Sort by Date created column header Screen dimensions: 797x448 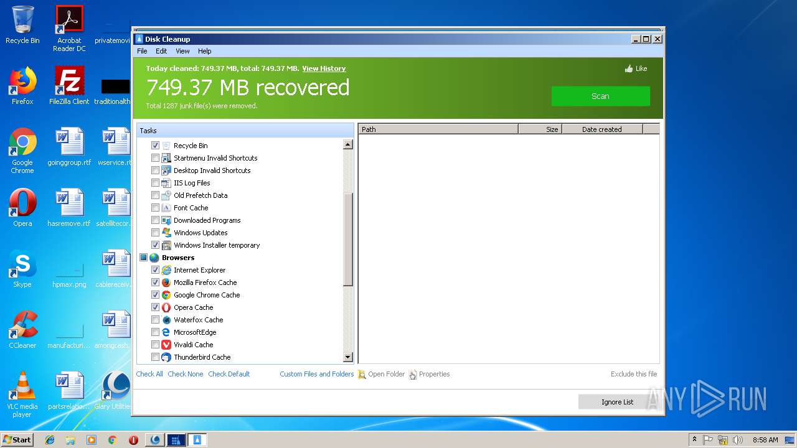[x=602, y=129]
